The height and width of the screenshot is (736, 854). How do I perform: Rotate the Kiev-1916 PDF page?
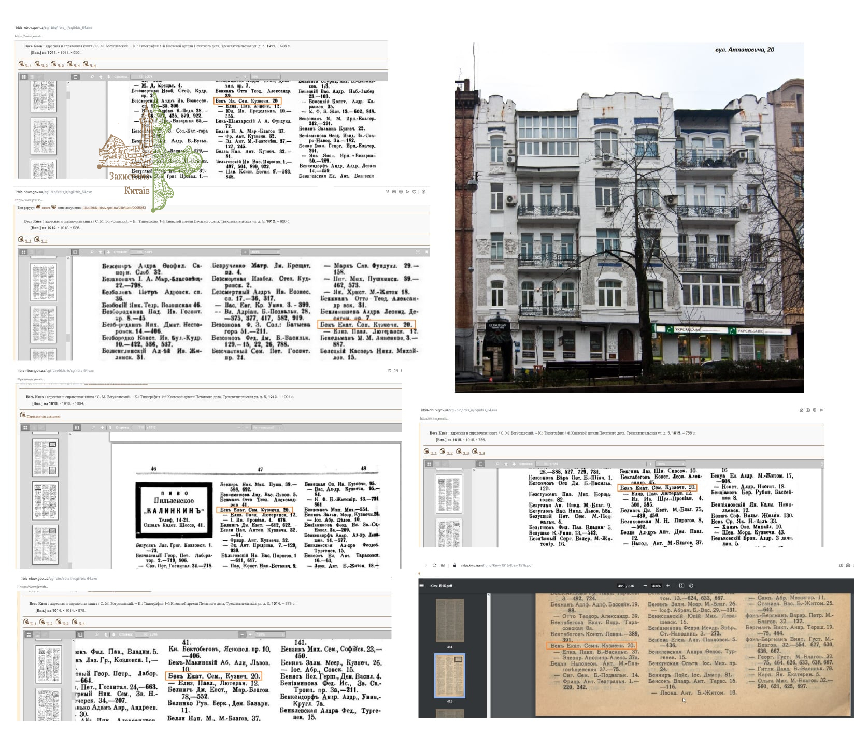[x=691, y=586]
